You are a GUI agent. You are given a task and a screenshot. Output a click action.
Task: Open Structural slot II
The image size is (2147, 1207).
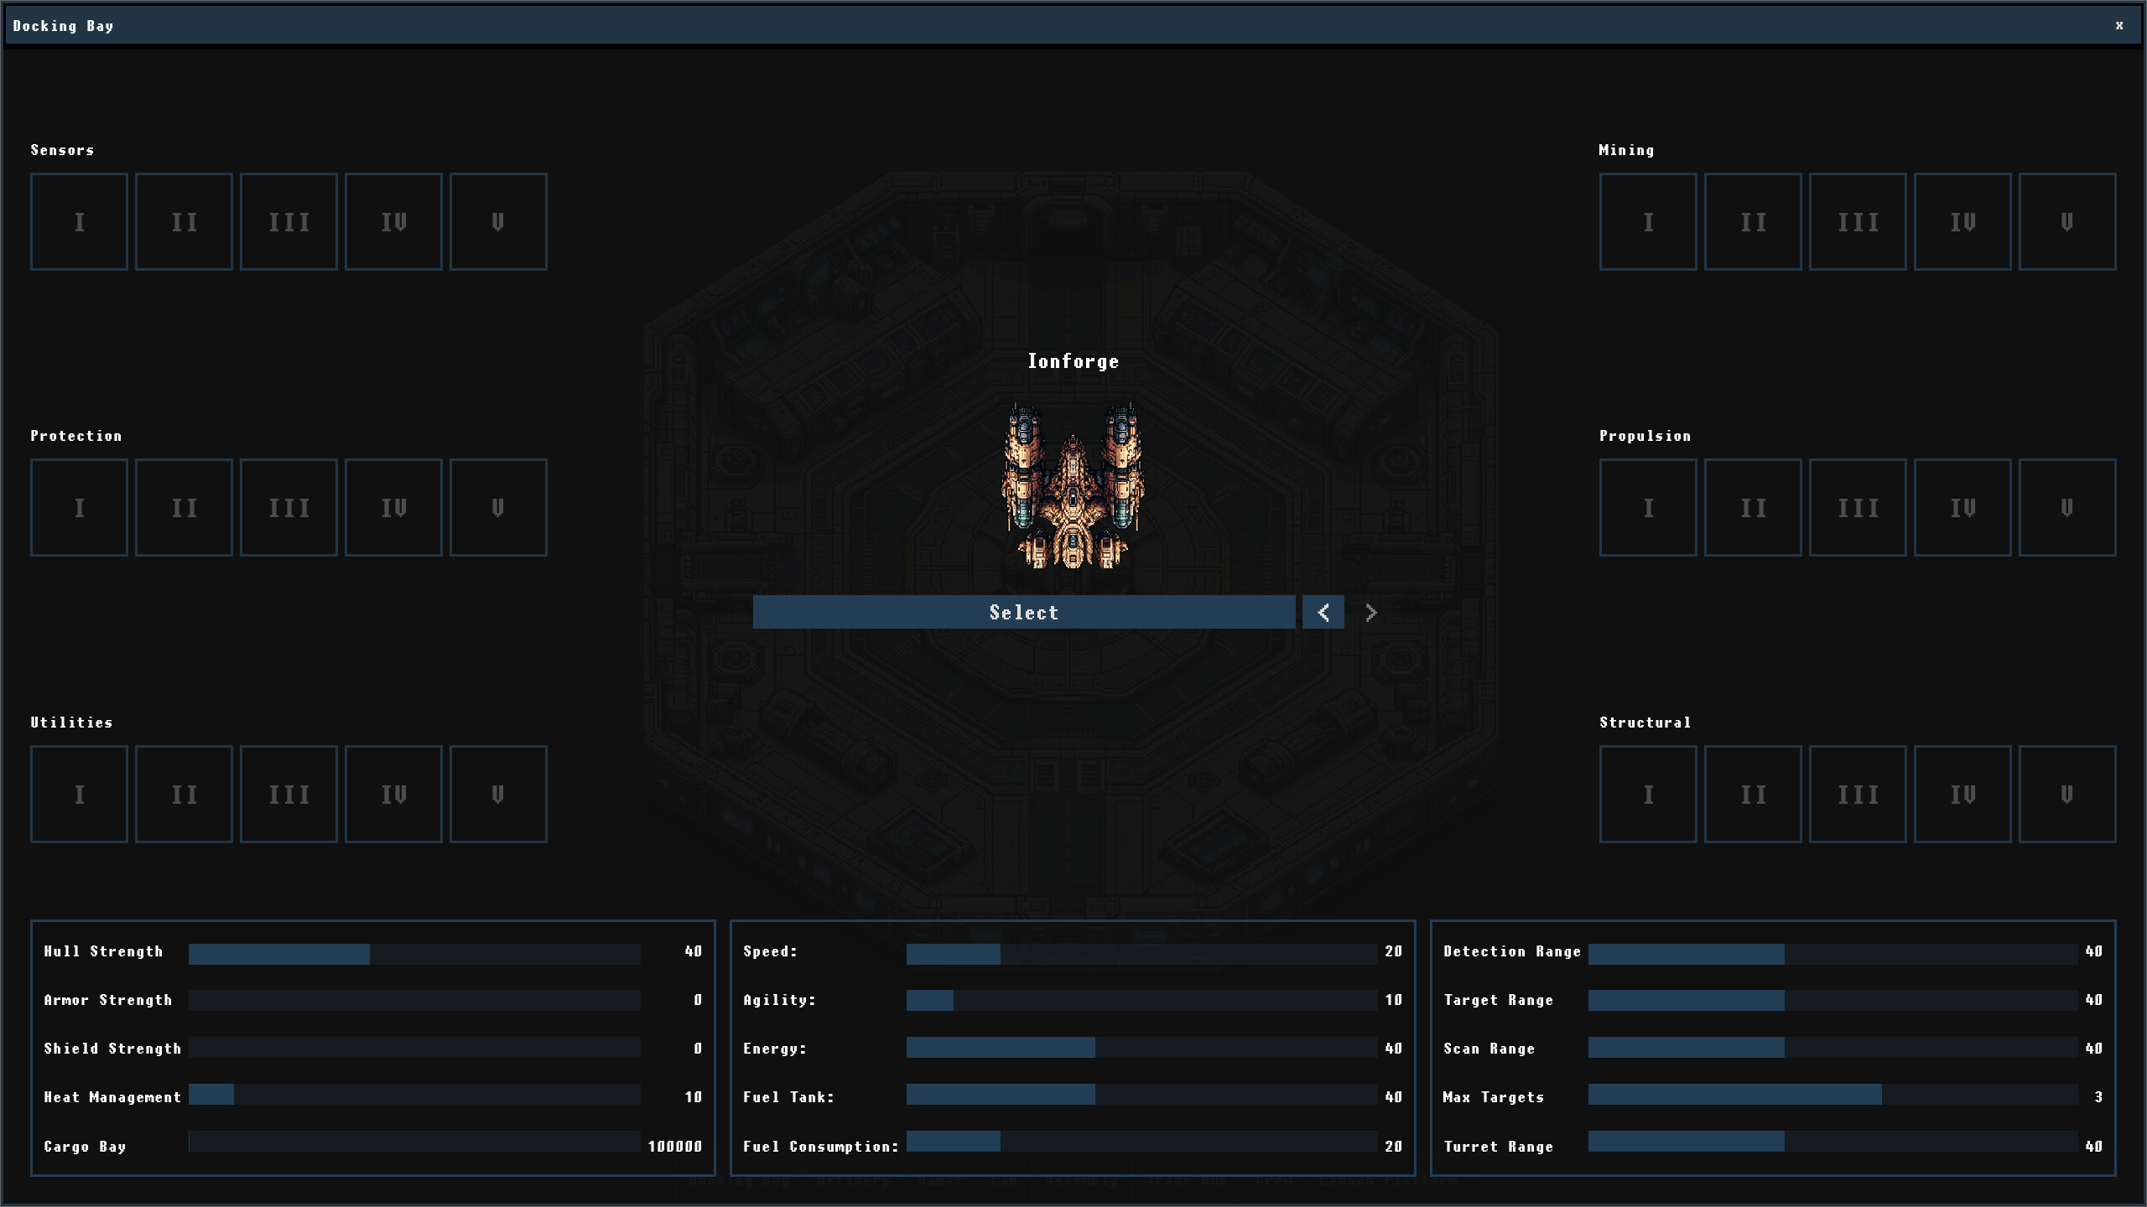click(x=1752, y=794)
